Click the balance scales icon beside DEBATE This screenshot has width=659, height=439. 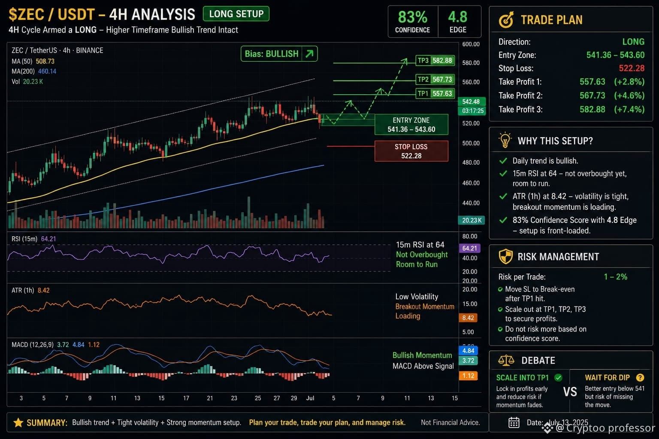tap(506, 360)
